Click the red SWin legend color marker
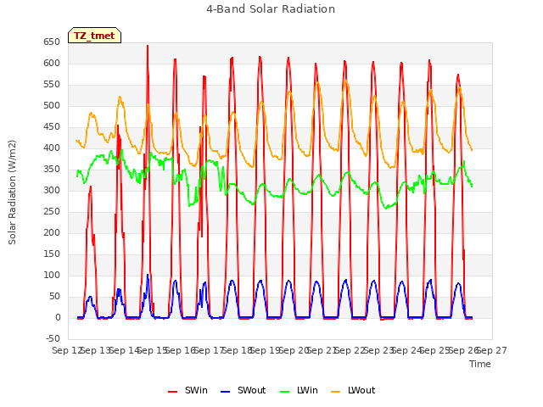The image size is (543, 407). point(172,392)
